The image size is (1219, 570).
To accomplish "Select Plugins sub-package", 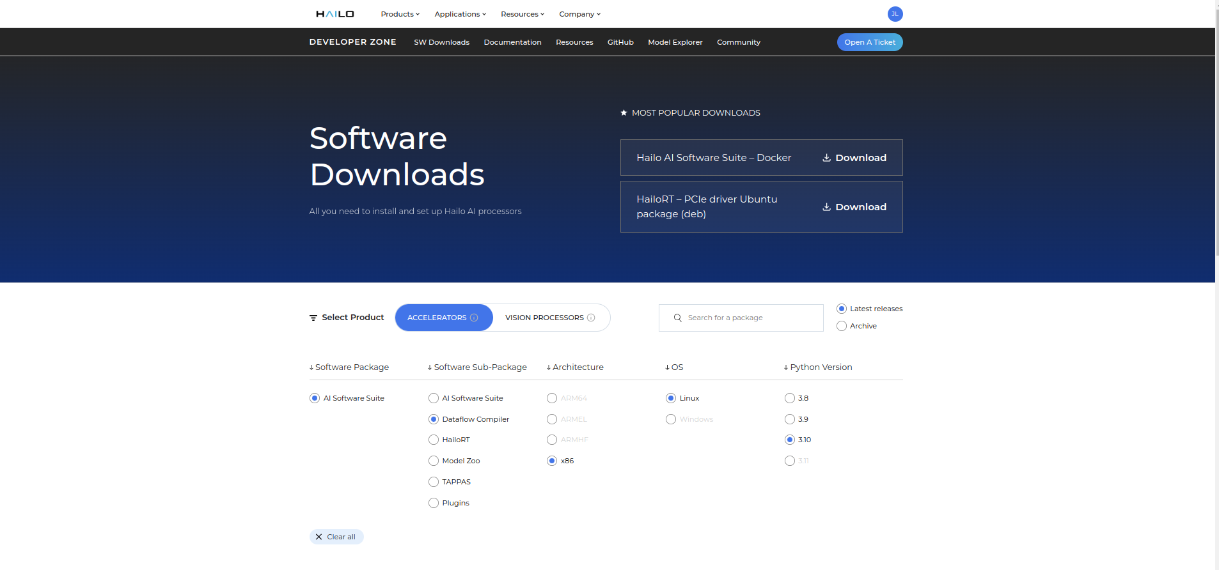I will click(434, 503).
